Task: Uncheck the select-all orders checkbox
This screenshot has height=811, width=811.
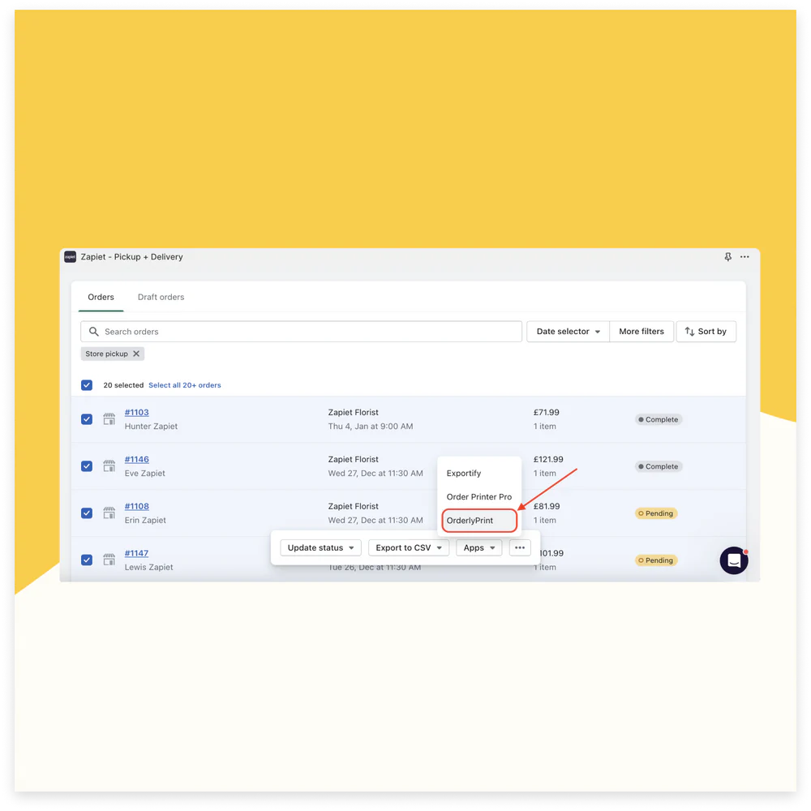Action: click(87, 385)
